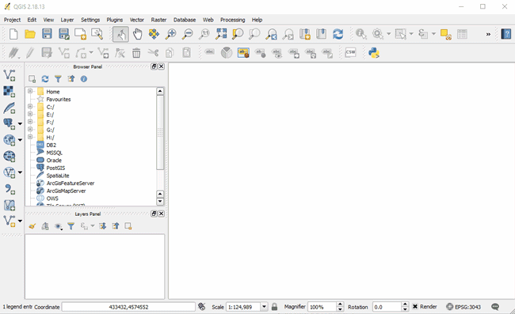Viewport: 515px width, 314px height.
Task: Increase the Magnifier value with up arrow
Action: pyautogui.click(x=340, y=305)
